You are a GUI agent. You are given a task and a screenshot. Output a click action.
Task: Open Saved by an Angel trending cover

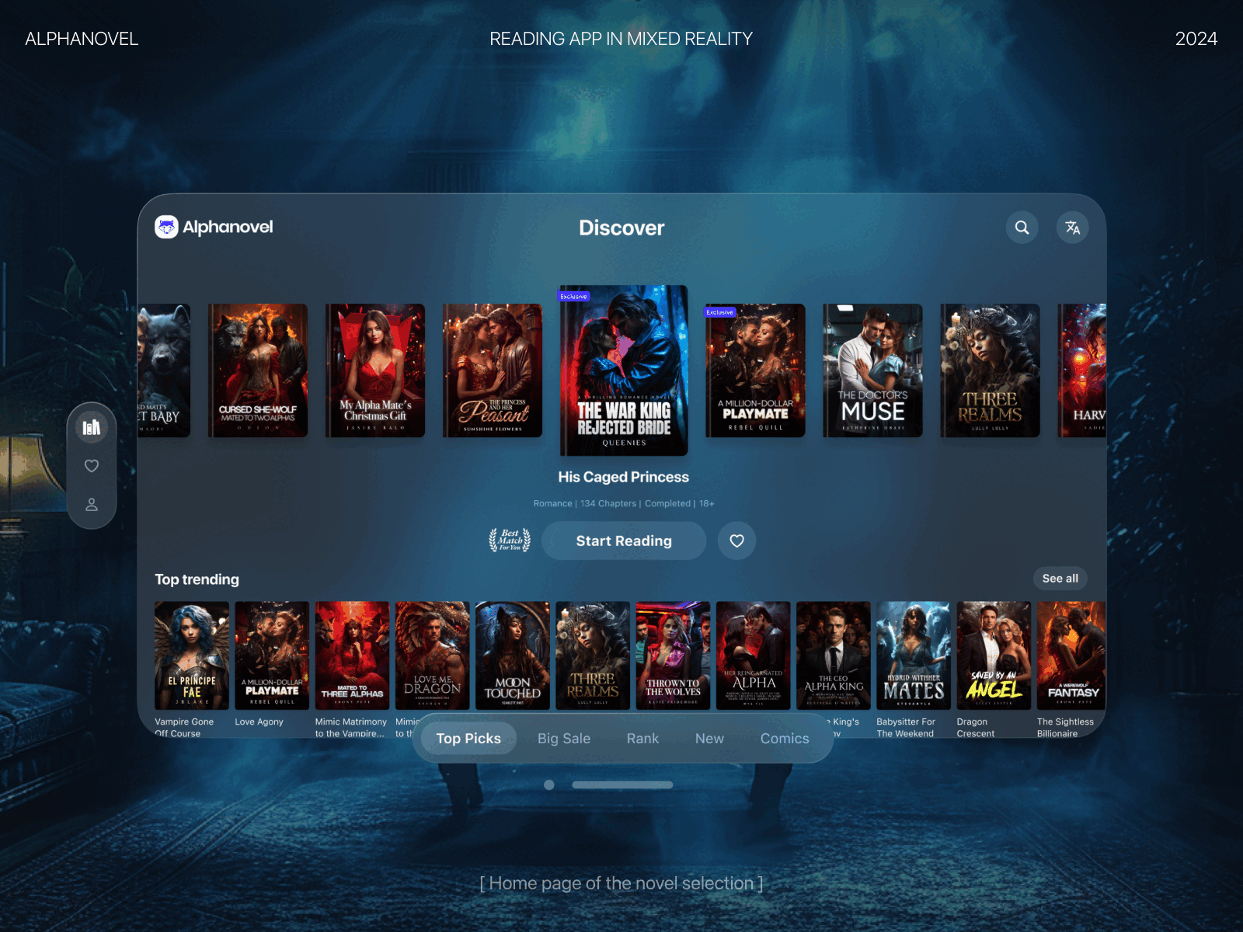(x=994, y=656)
